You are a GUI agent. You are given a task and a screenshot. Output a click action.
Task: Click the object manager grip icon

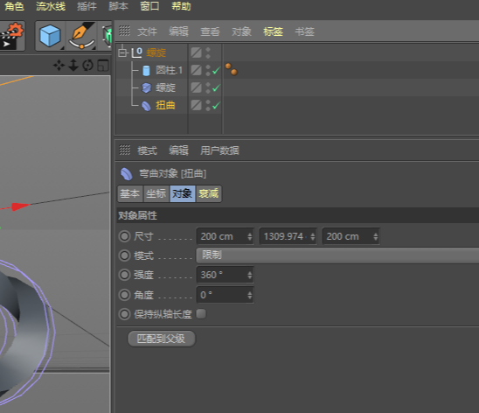(x=124, y=31)
